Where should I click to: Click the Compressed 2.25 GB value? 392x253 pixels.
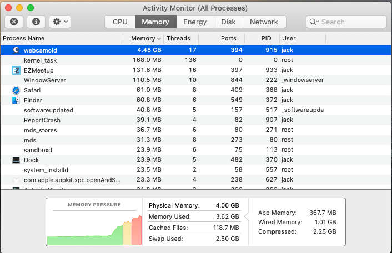[324, 231]
